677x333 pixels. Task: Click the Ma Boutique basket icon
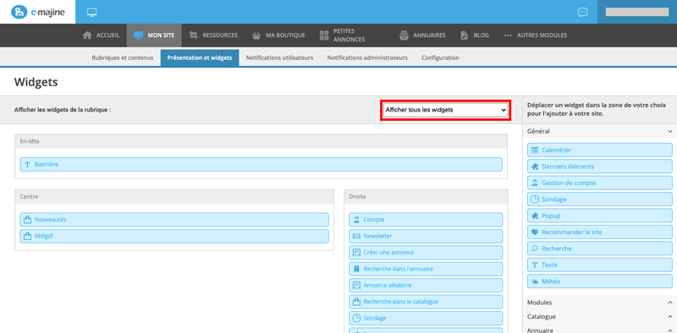[x=256, y=35]
